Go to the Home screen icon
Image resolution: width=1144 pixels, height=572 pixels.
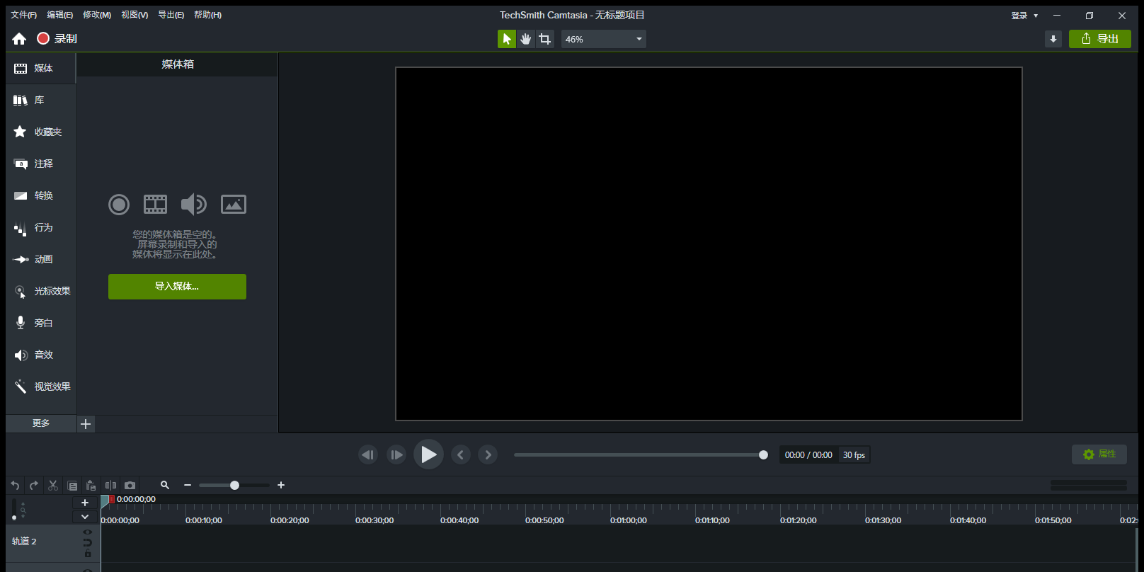[x=19, y=39]
